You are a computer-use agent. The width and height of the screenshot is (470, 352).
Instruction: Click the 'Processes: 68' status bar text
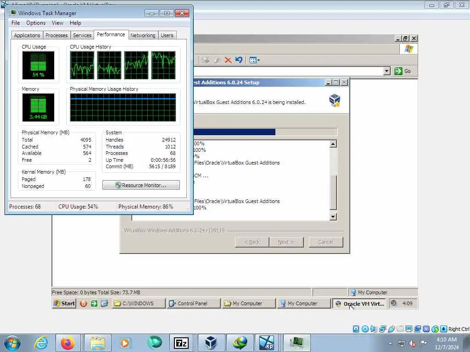click(x=25, y=207)
